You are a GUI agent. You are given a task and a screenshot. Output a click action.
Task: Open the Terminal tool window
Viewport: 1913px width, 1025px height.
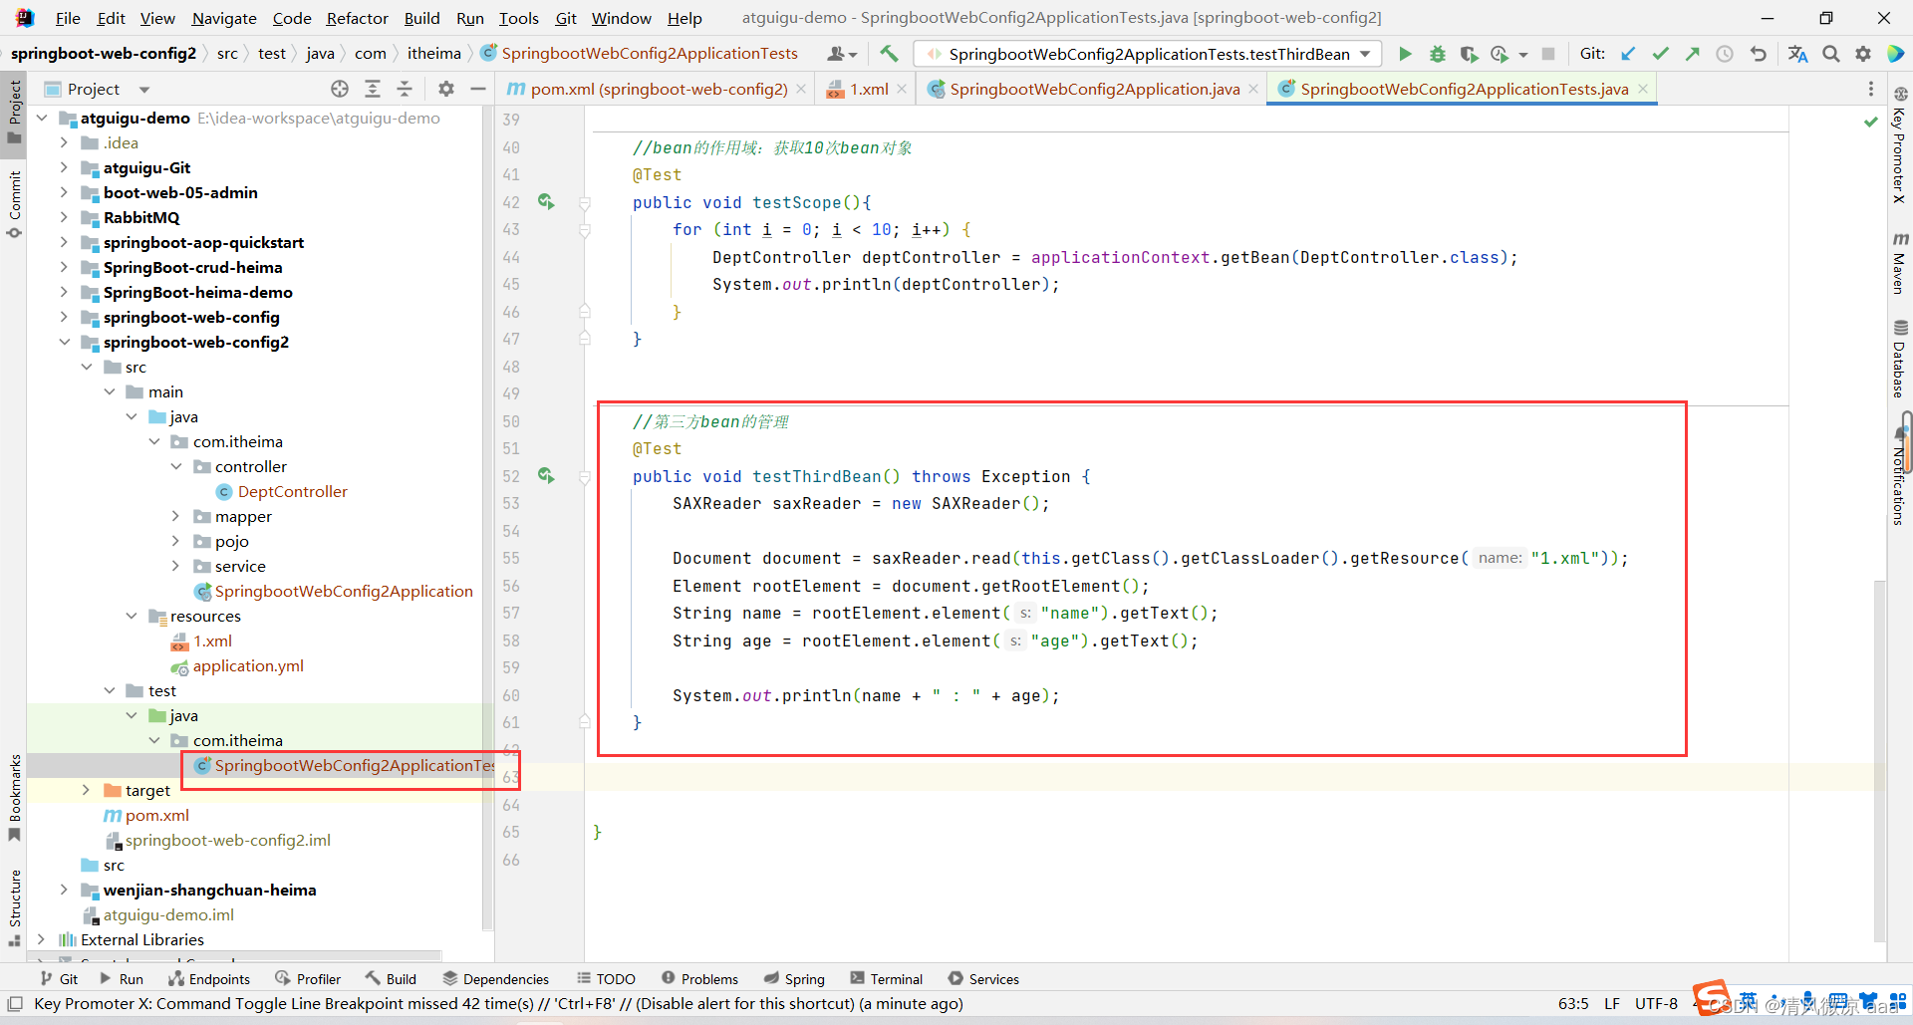click(x=887, y=979)
